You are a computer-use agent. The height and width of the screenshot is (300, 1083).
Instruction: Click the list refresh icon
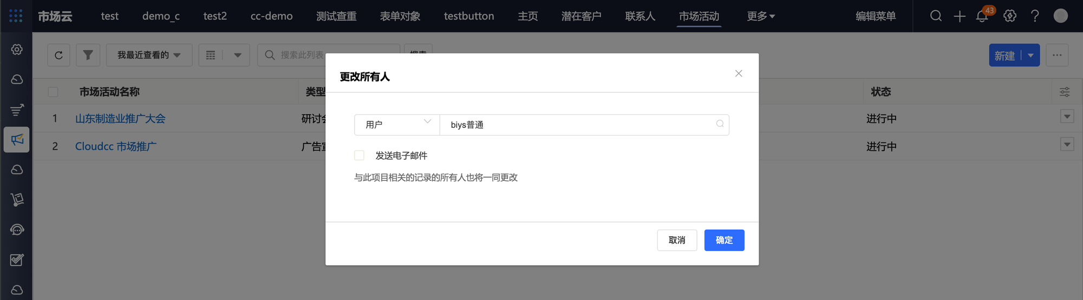tap(58, 55)
